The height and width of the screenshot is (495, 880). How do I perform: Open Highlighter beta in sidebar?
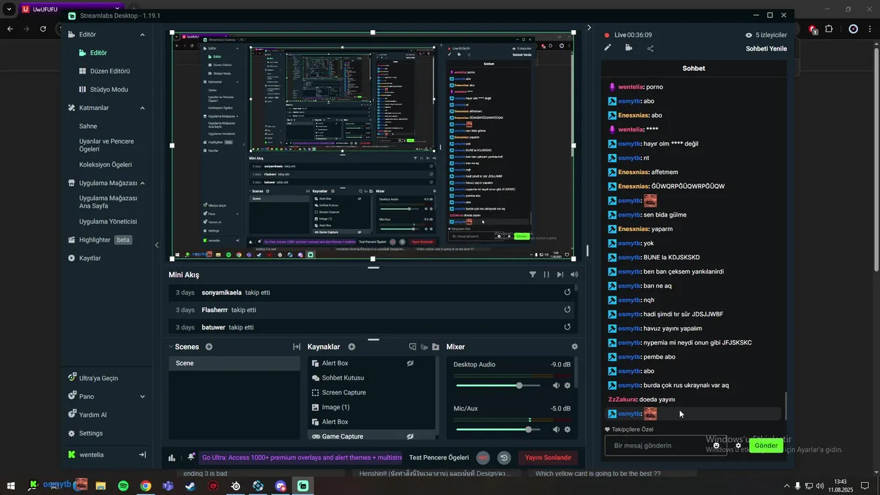100,240
